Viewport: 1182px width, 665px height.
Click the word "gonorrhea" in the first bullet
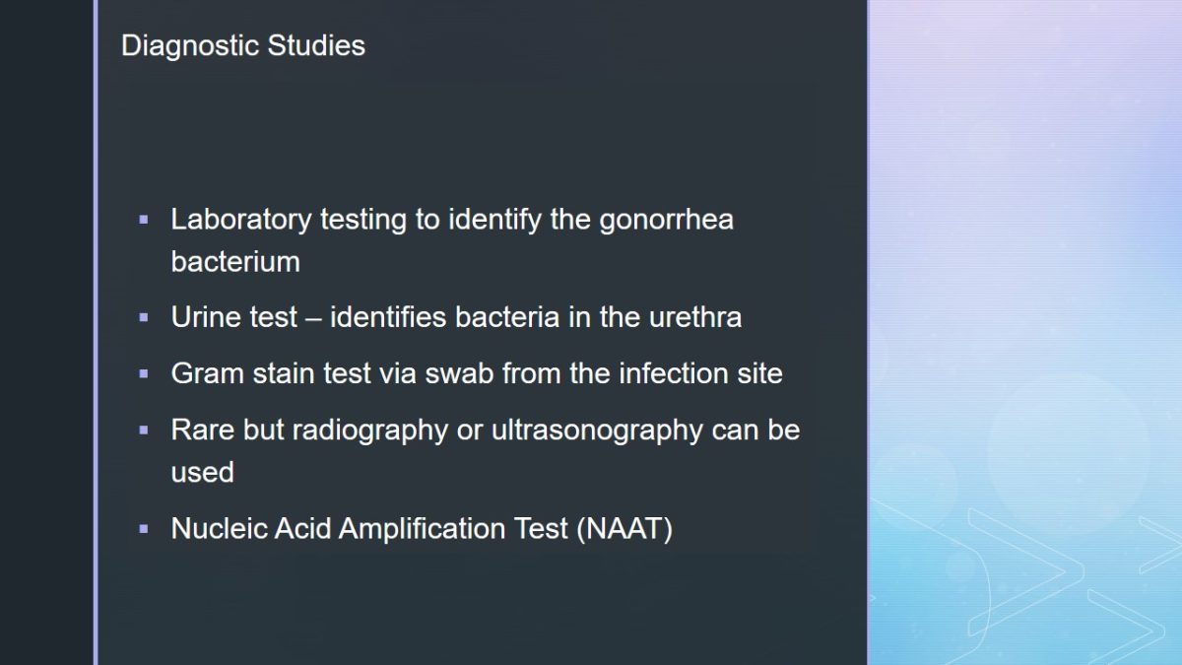pos(666,219)
